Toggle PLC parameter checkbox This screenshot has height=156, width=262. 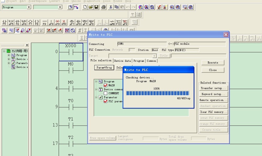(105, 101)
